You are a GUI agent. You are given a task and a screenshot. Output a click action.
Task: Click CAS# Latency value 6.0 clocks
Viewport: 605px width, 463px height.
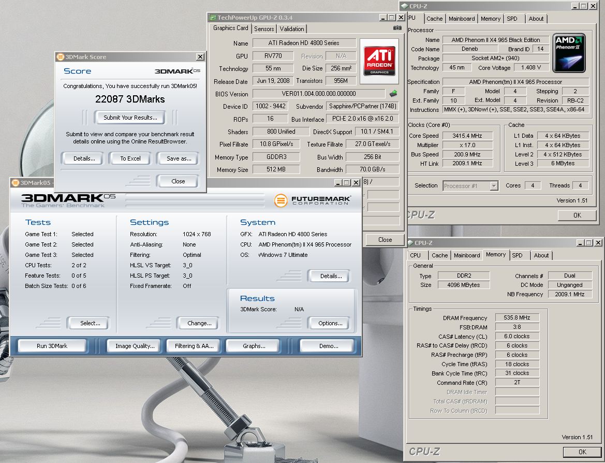pos(517,336)
